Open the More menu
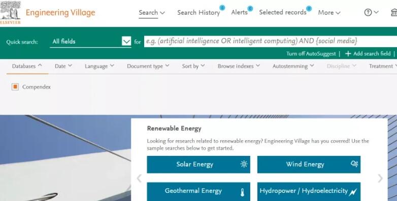The width and height of the screenshot is (397, 201). click(329, 12)
